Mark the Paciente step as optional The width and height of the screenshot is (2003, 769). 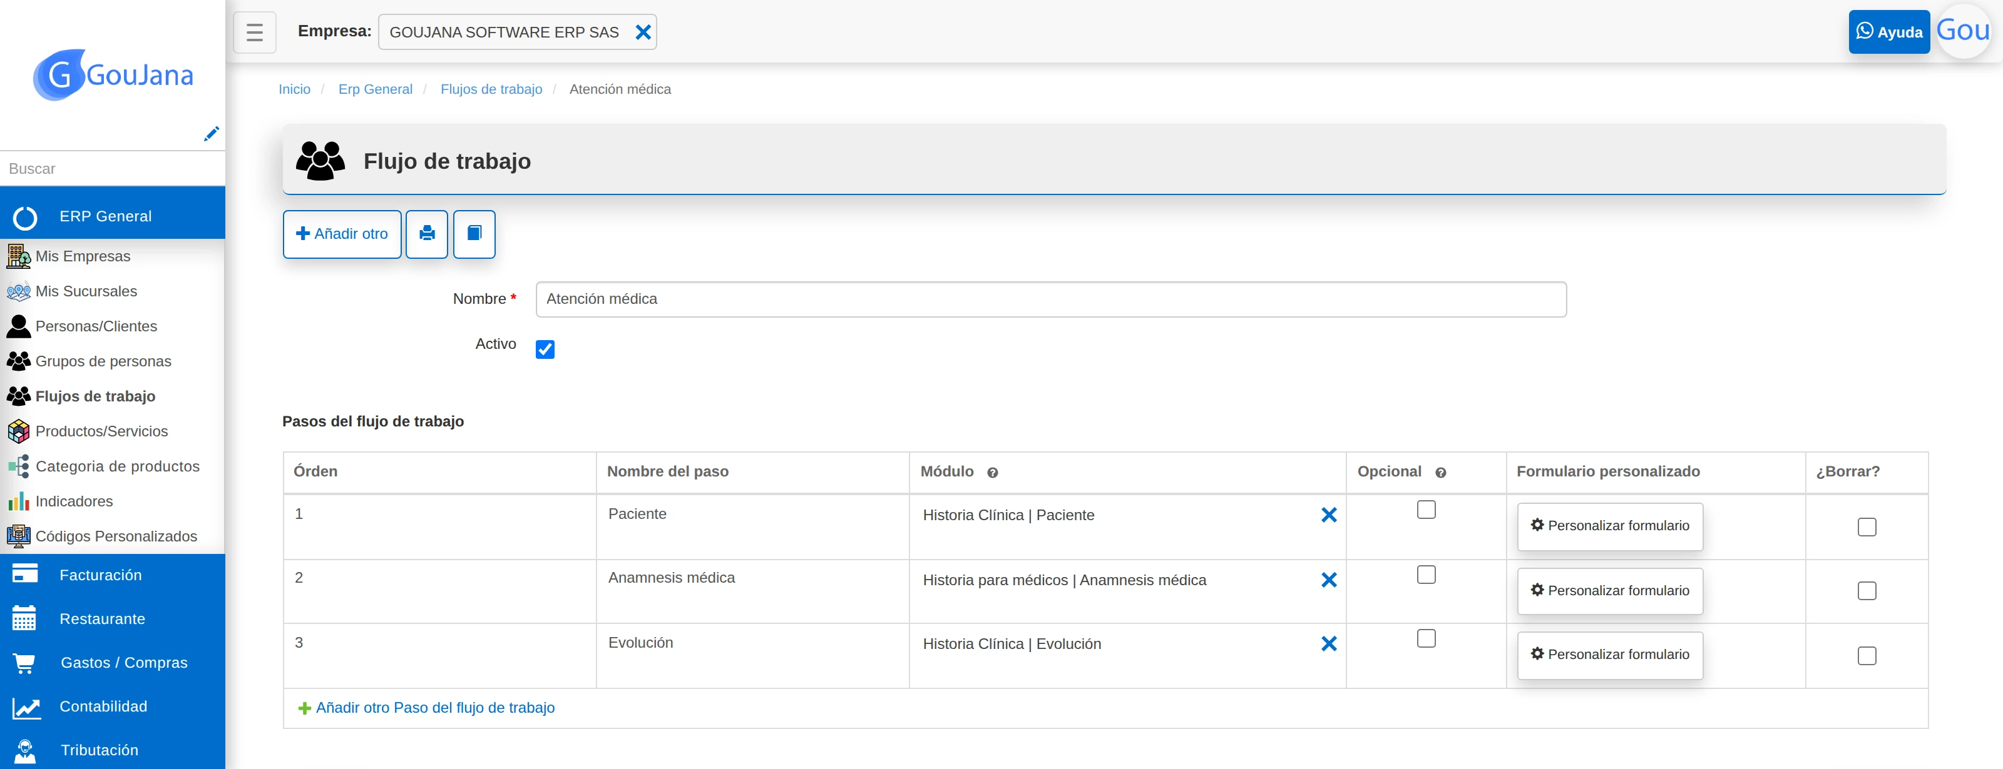[x=1426, y=510]
